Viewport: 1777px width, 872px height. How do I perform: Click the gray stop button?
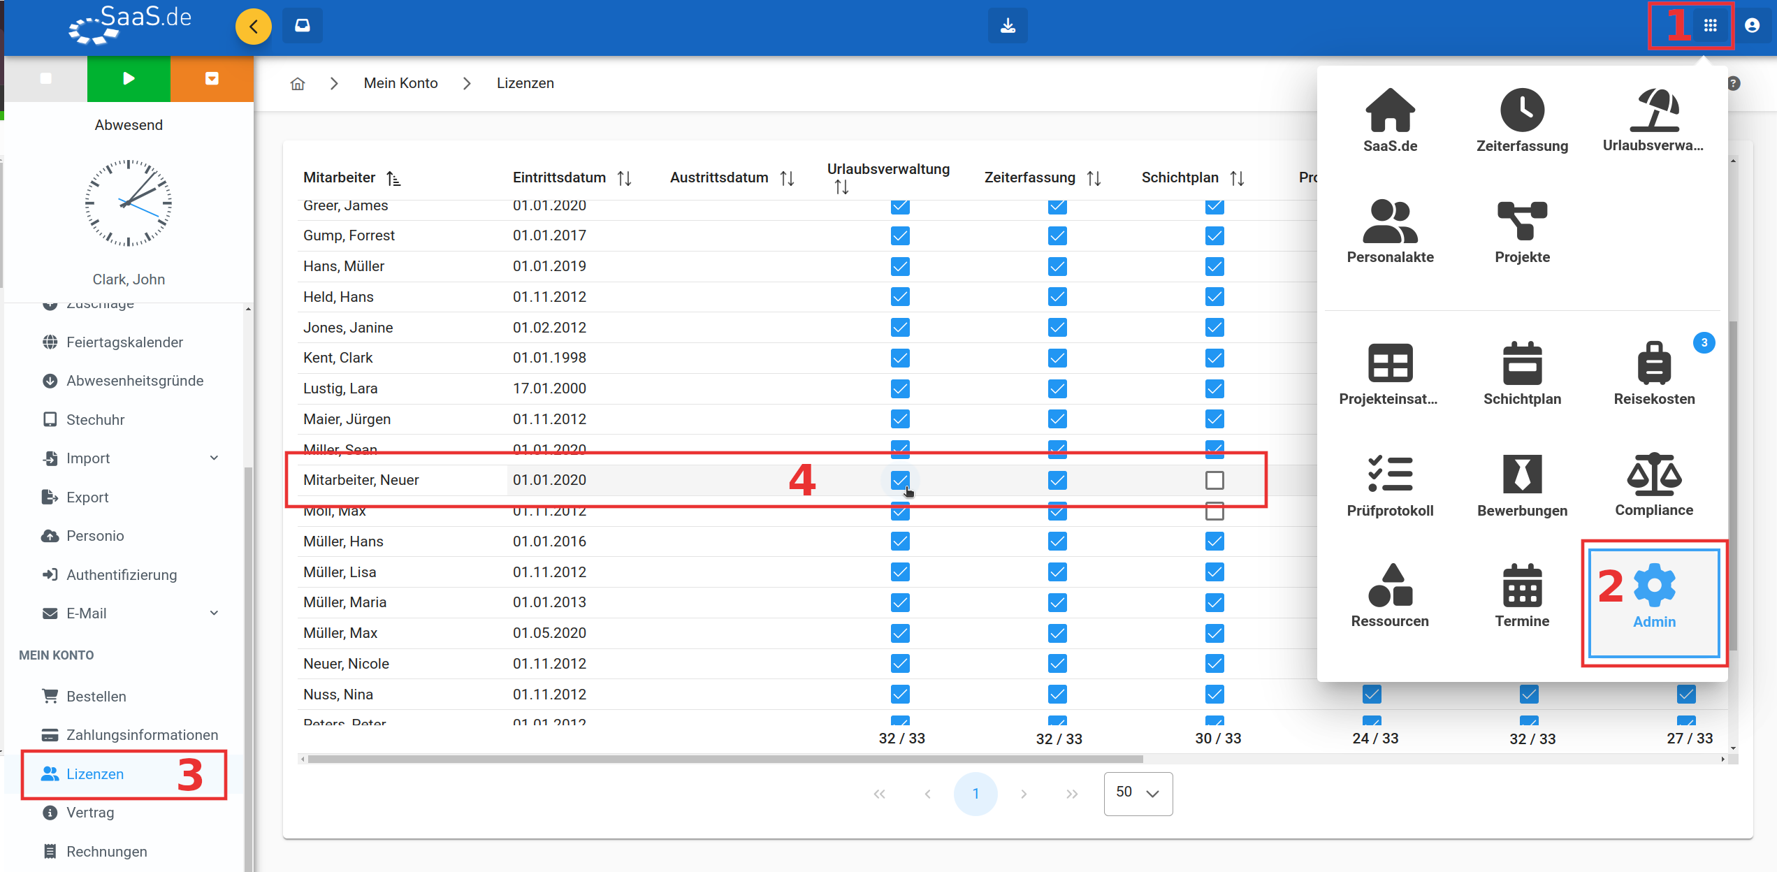tap(46, 78)
